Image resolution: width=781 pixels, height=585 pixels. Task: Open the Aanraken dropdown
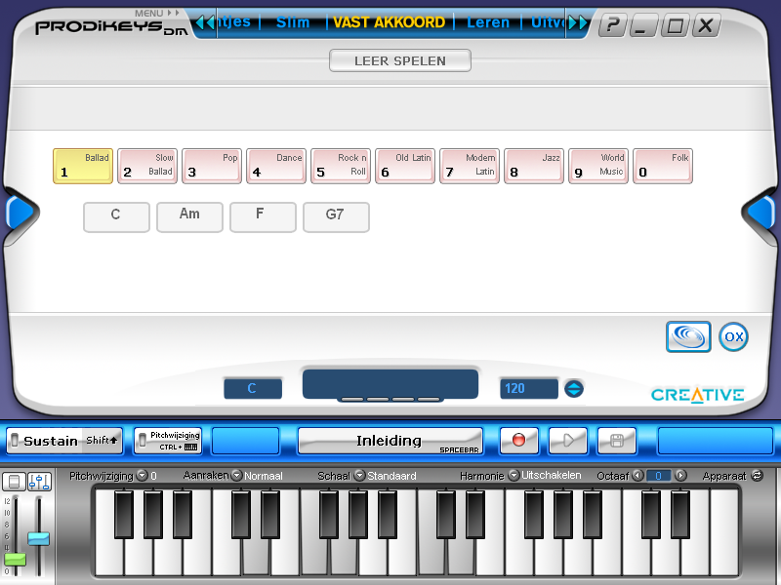236,476
